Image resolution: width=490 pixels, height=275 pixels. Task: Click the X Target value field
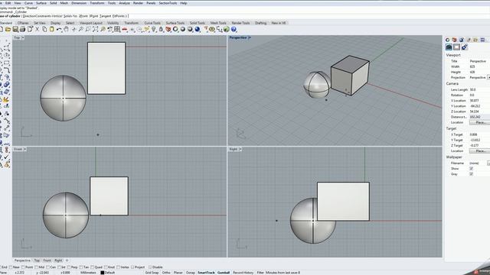[x=479, y=134]
